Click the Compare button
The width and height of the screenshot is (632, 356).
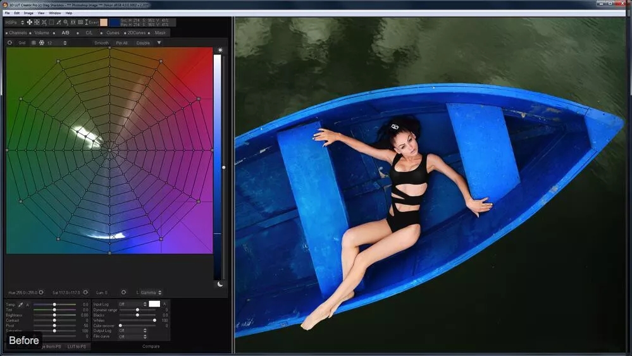tap(151, 347)
